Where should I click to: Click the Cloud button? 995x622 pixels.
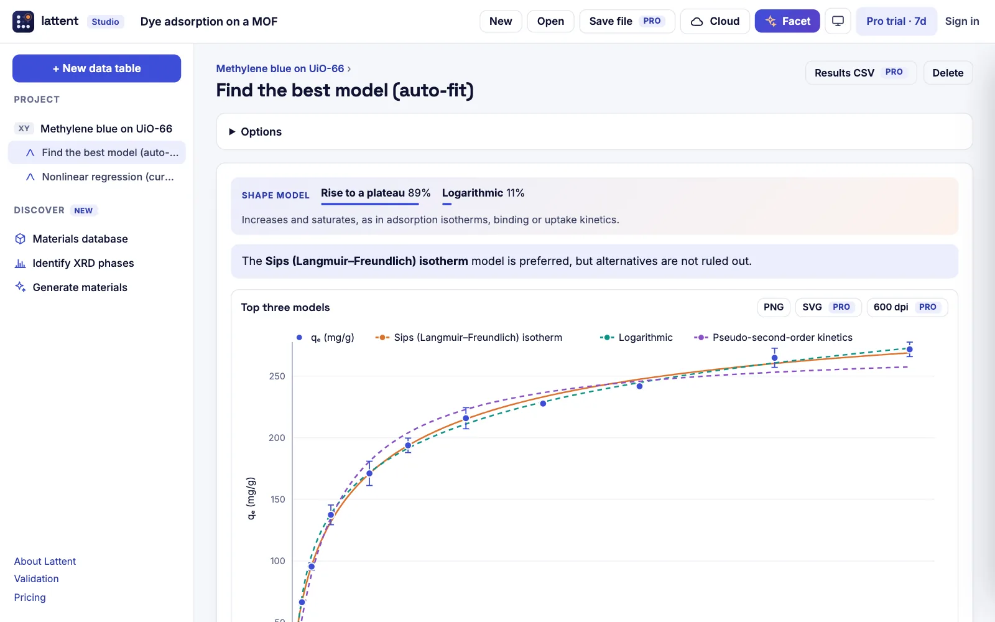tap(715, 21)
